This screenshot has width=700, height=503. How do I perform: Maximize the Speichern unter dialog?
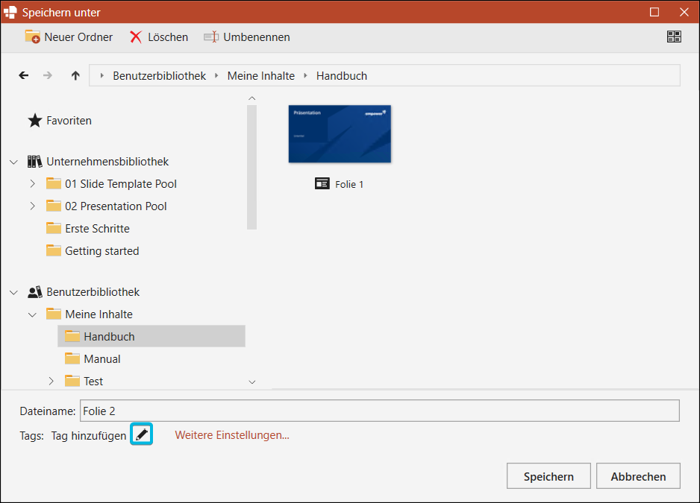click(x=654, y=12)
